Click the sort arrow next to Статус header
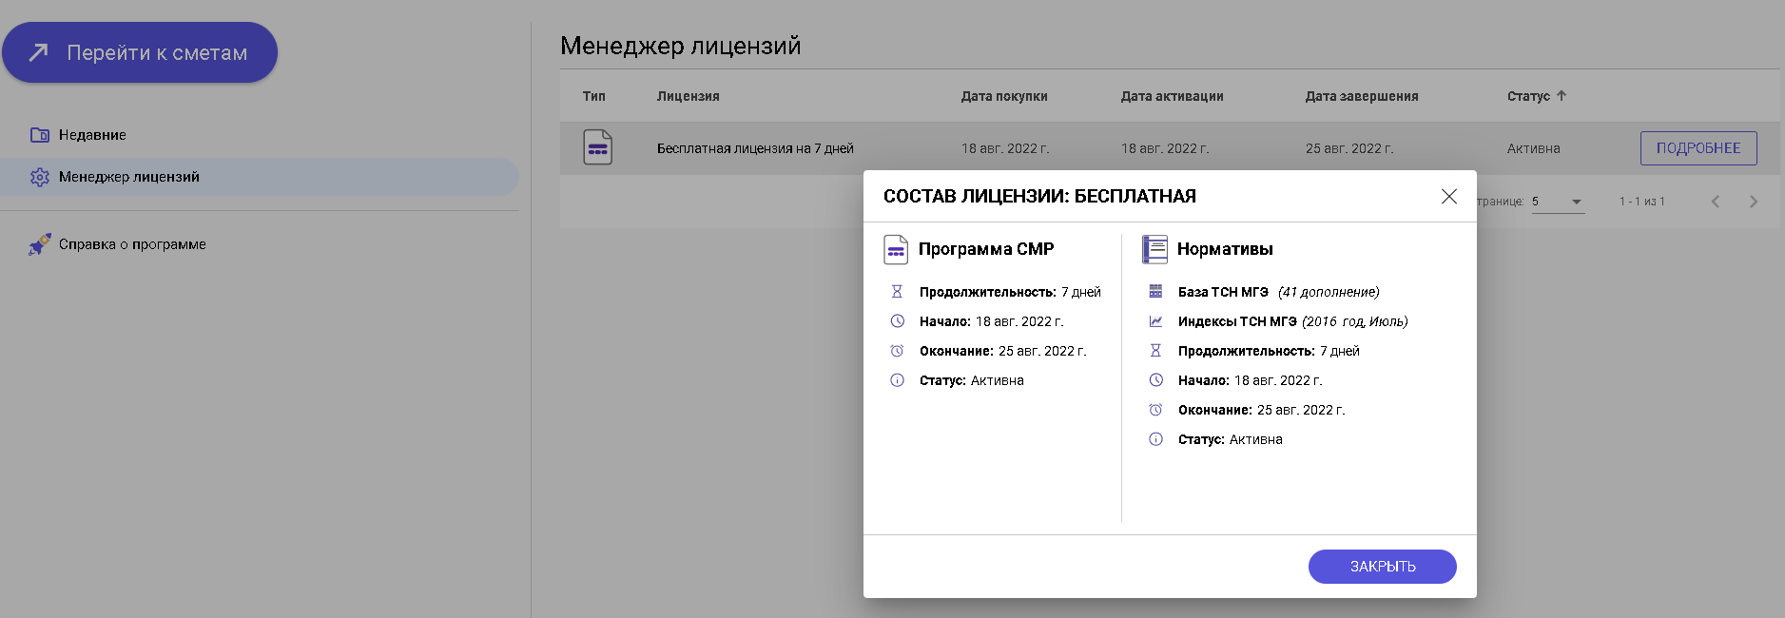 pyautogui.click(x=1562, y=95)
